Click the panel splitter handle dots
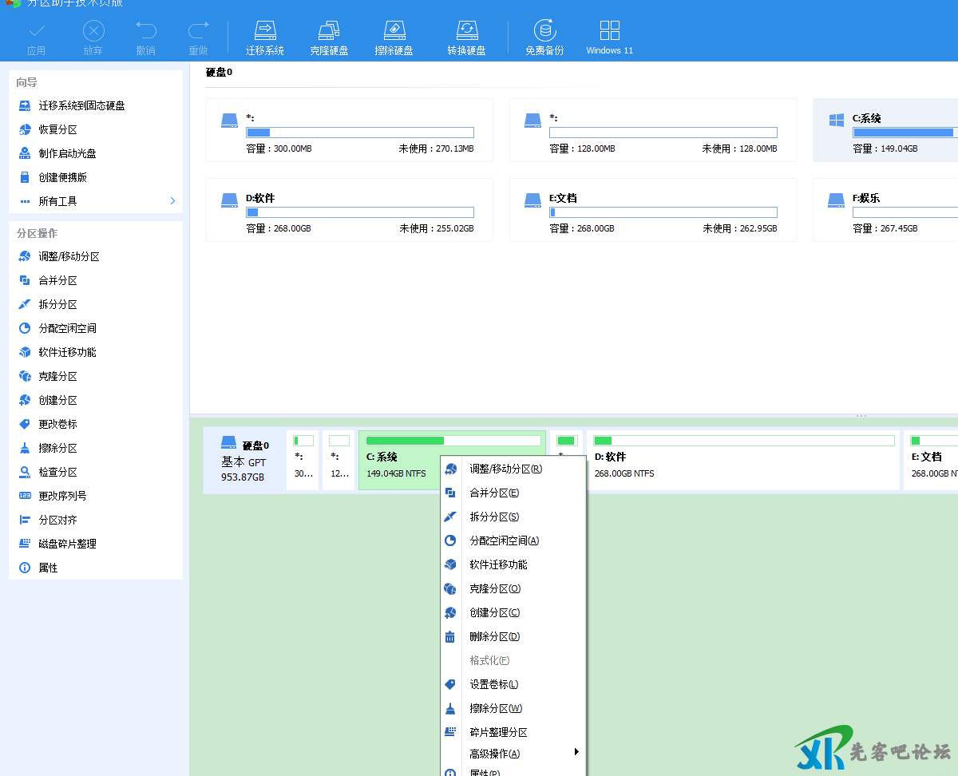Screen dimensions: 958x776 pos(861,416)
